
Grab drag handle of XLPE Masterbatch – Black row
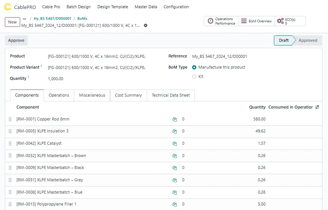10,168
